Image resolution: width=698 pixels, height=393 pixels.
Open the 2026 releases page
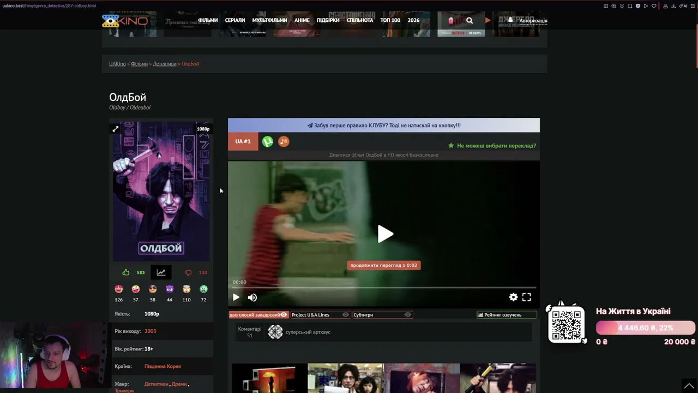tap(413, 21)
